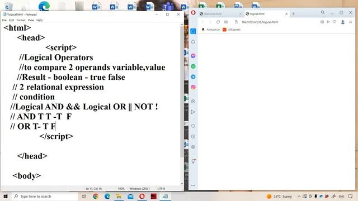Click 'UTF-8' encoding in status bar
358x201 pixels.
tap(161, 189)
